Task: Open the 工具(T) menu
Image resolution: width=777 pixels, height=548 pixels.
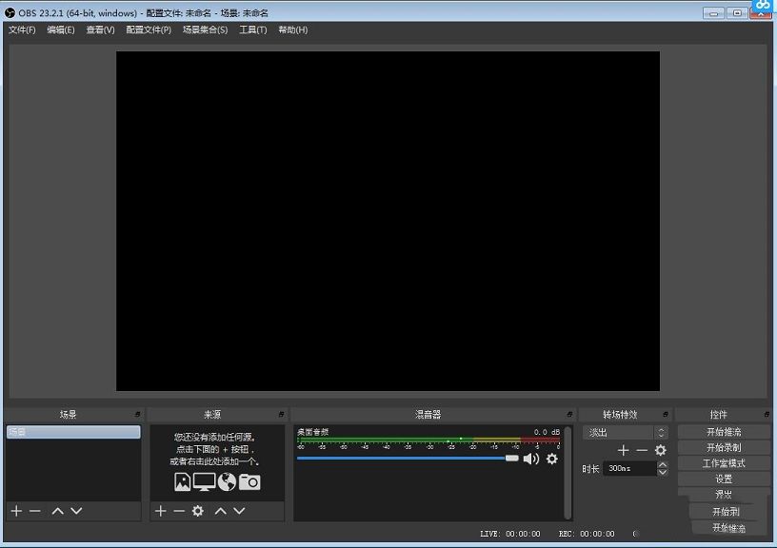Action: point(252,29)
